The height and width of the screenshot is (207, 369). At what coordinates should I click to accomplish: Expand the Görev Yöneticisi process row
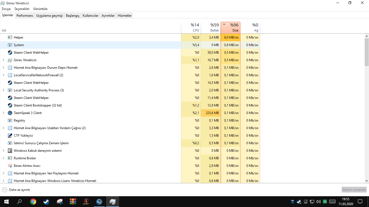tap(3, 60)
